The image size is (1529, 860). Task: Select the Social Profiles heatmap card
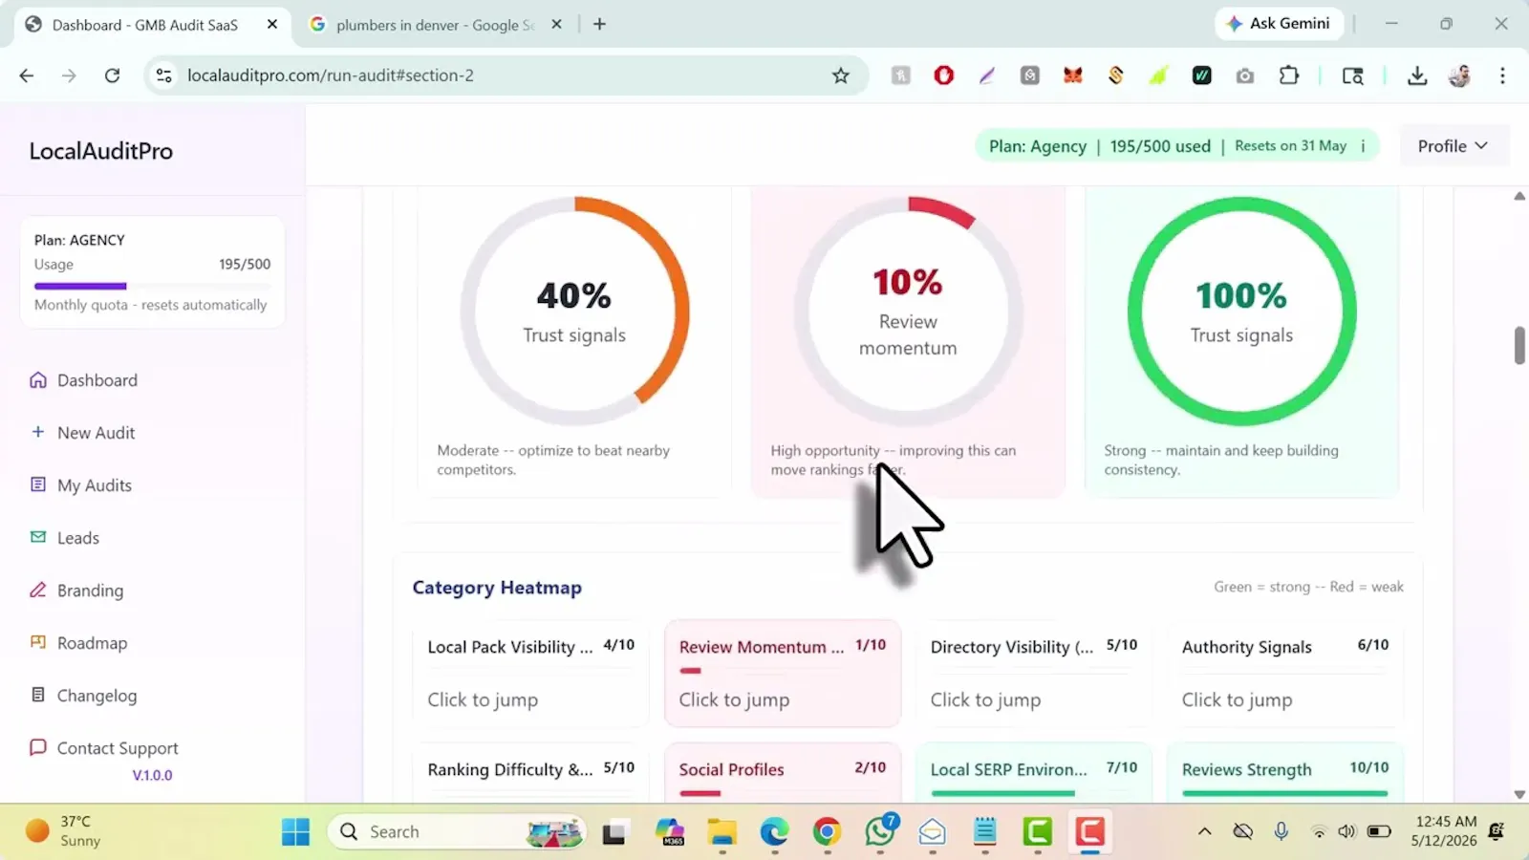(x=783, y=773)
